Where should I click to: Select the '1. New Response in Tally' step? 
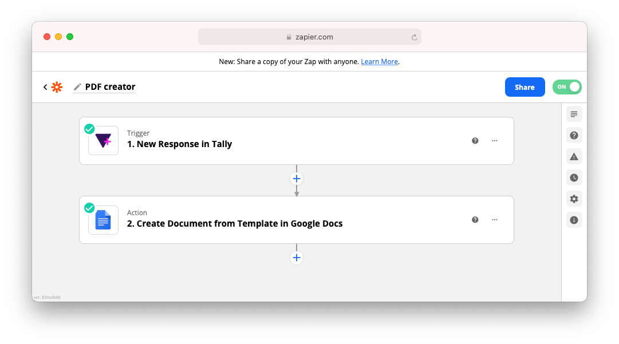click(x=297, y=141)
